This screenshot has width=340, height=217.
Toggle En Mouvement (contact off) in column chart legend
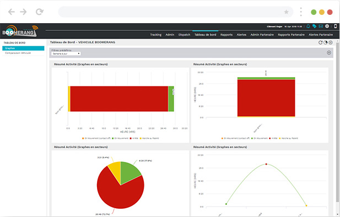(x=236, y=138)
